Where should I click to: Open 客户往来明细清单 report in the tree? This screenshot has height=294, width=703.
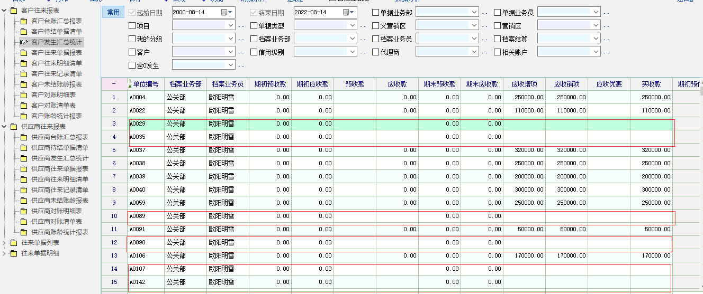56,63
